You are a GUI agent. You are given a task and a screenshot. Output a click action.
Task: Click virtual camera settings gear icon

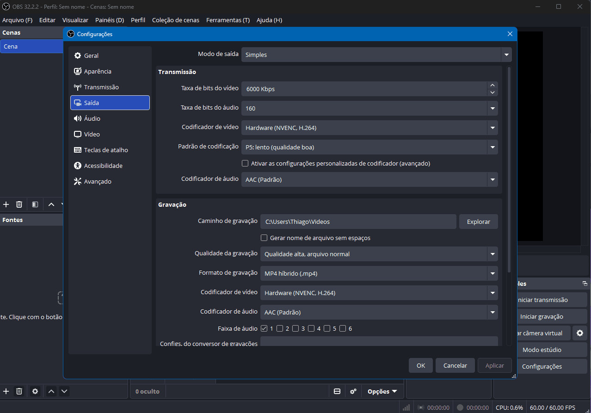pyautogui.click(x=580, y=333)
